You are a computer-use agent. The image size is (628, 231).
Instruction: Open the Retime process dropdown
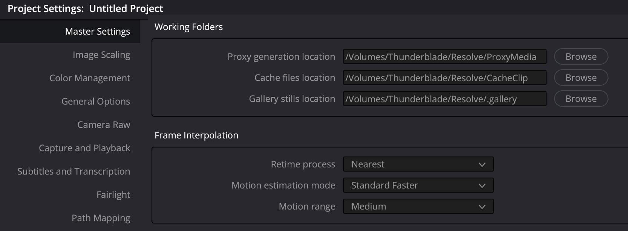(418, 164)
